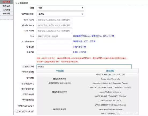Open 支付记录 in the sidebar
This screenshot has width=148, height=116.
(x=6, y=6)
